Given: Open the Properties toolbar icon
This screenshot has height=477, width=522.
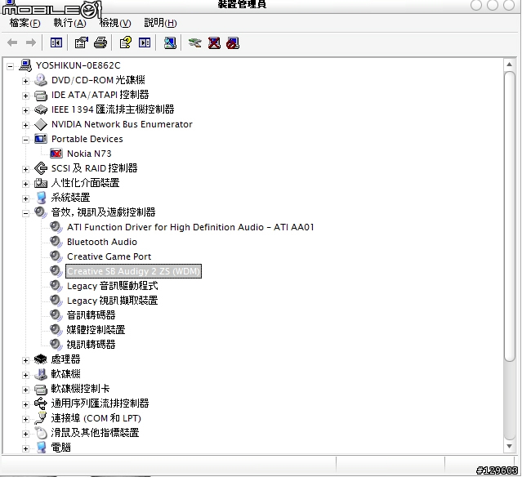Looking at the screenshot, I should (81, 42).
